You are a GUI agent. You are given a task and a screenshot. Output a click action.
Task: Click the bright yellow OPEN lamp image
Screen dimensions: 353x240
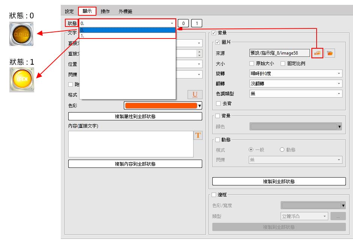(x=21, y=80)
